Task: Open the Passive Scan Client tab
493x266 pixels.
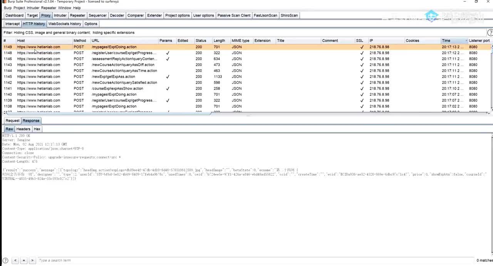Action: pos(234,15)
